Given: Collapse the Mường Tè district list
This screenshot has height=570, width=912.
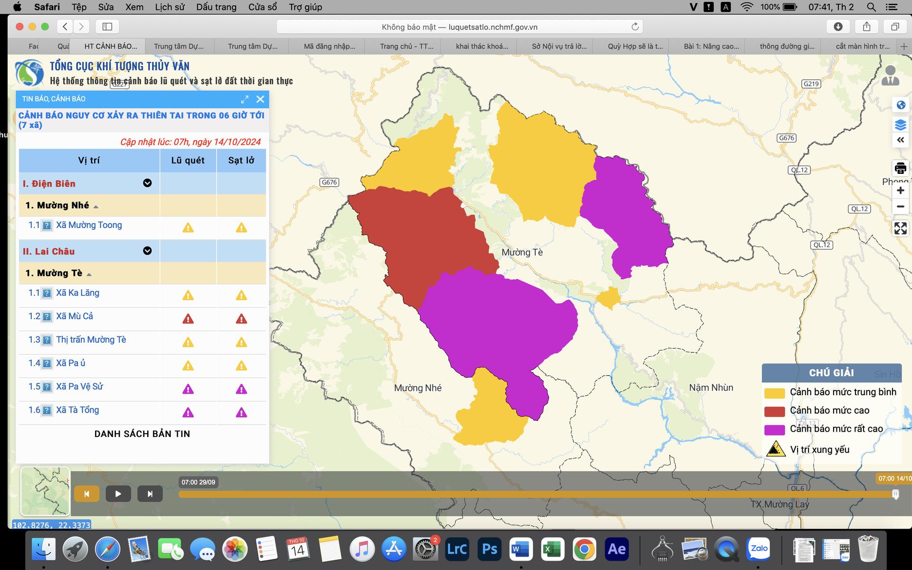Looking at the screenshot, I should tap(89, 274).
